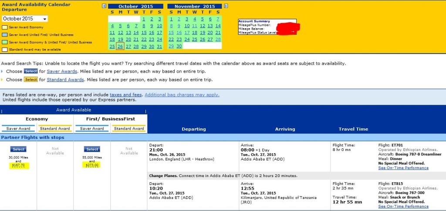Screen dimensions: 446x211
Task: Open the Standard Awards link
Action: point(65,80)
